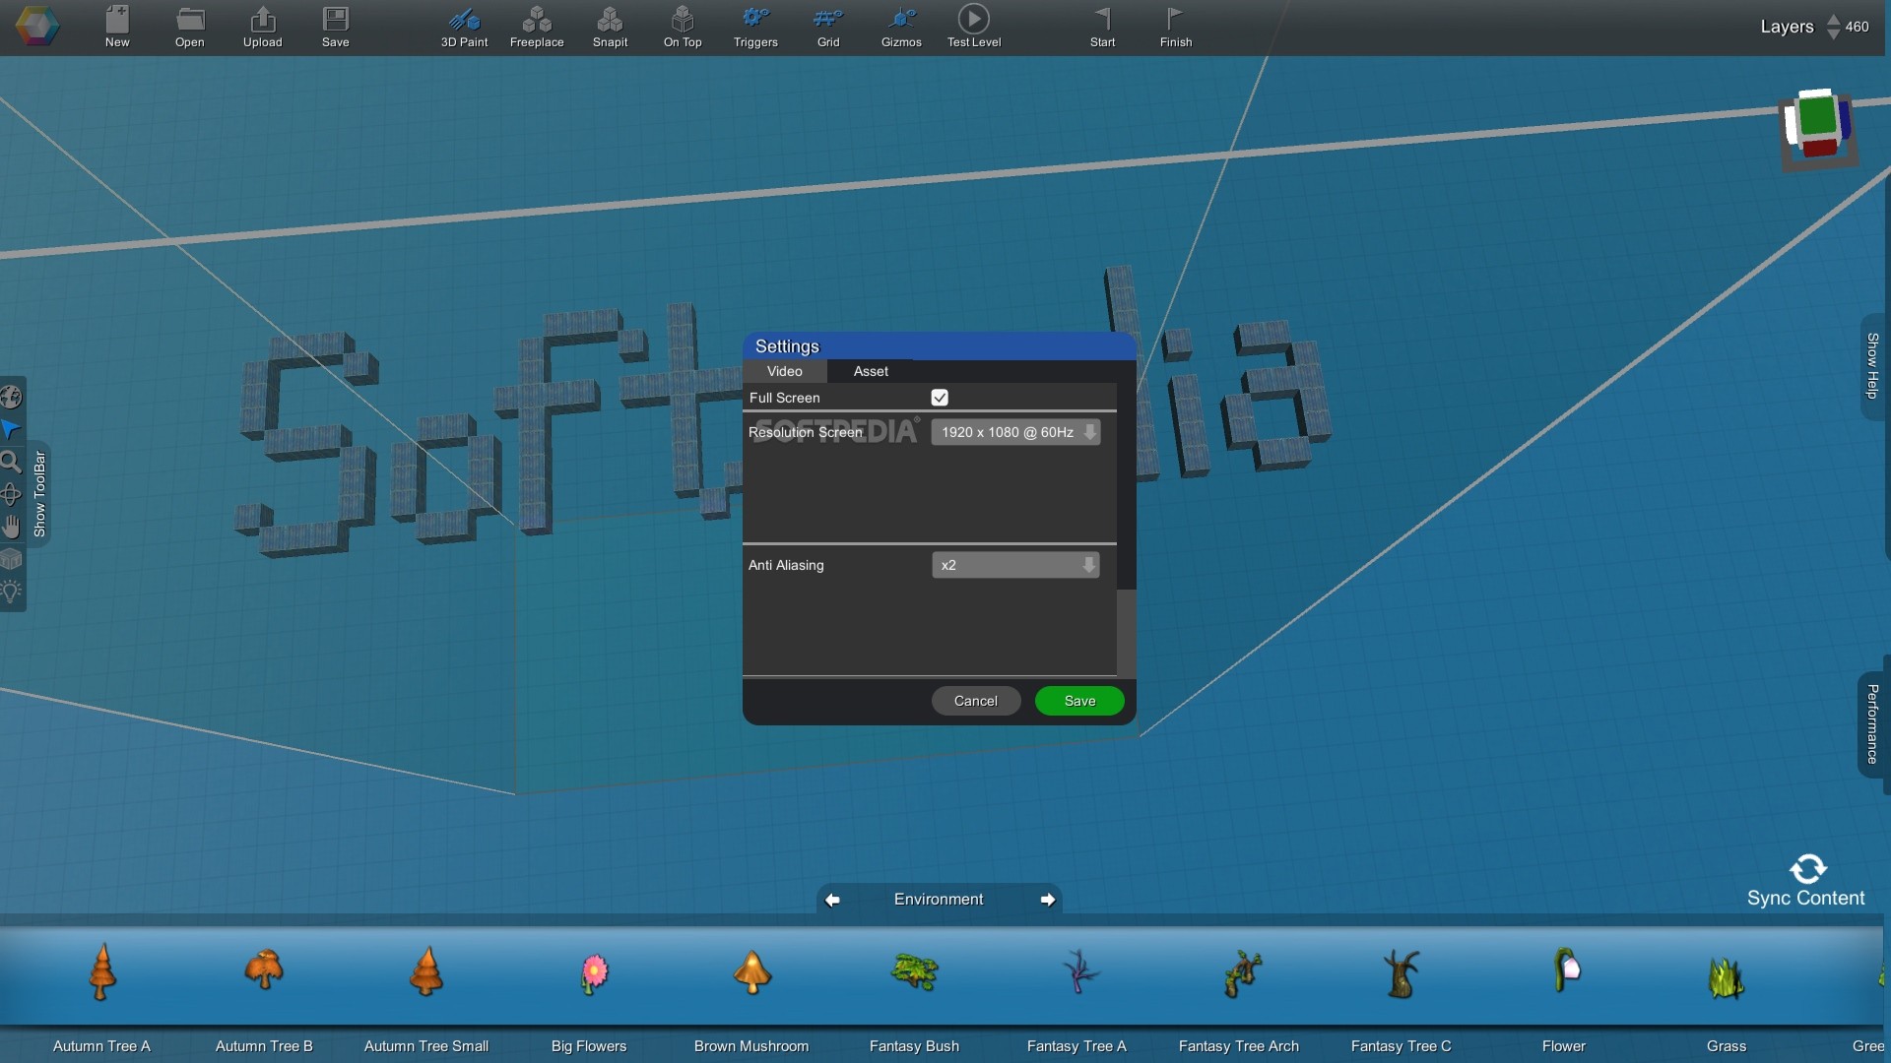Click the Upload toolbar icon
This screenshot has height=1063, width=1891.
263,27
